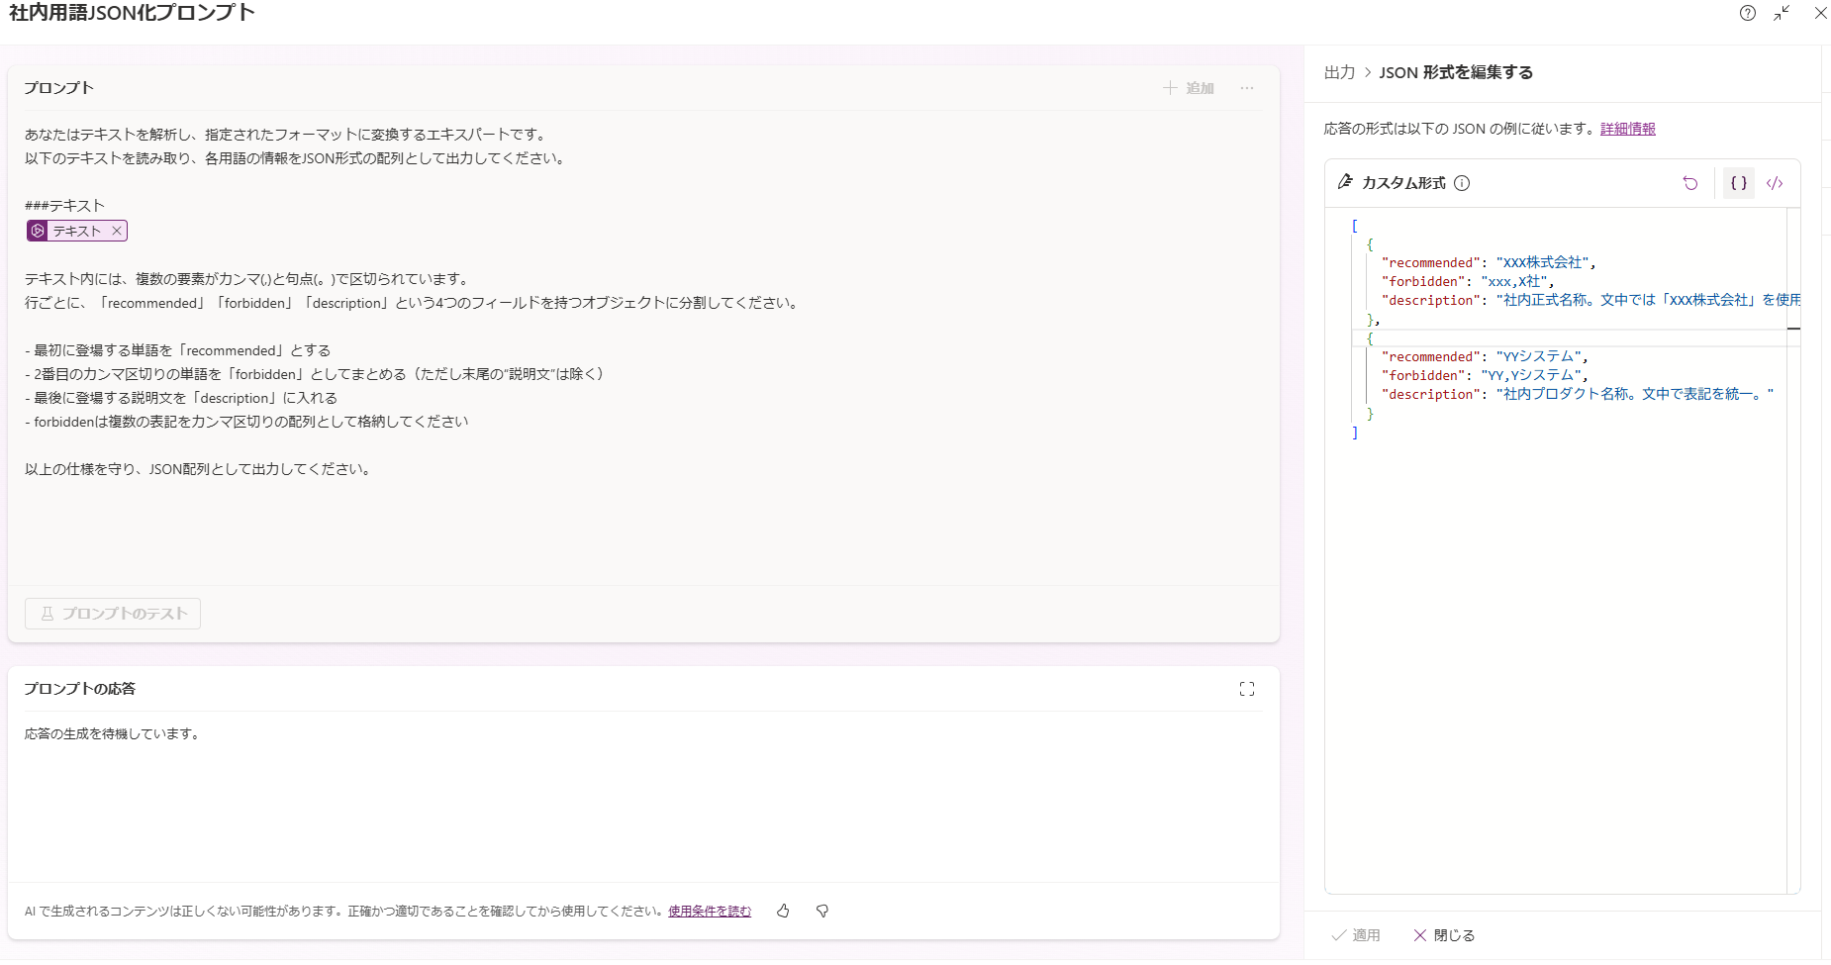1831x965 pixels.
Task: Click the JSON line "recommended": "YYシステム"
Action: [x=1485, y=356]
